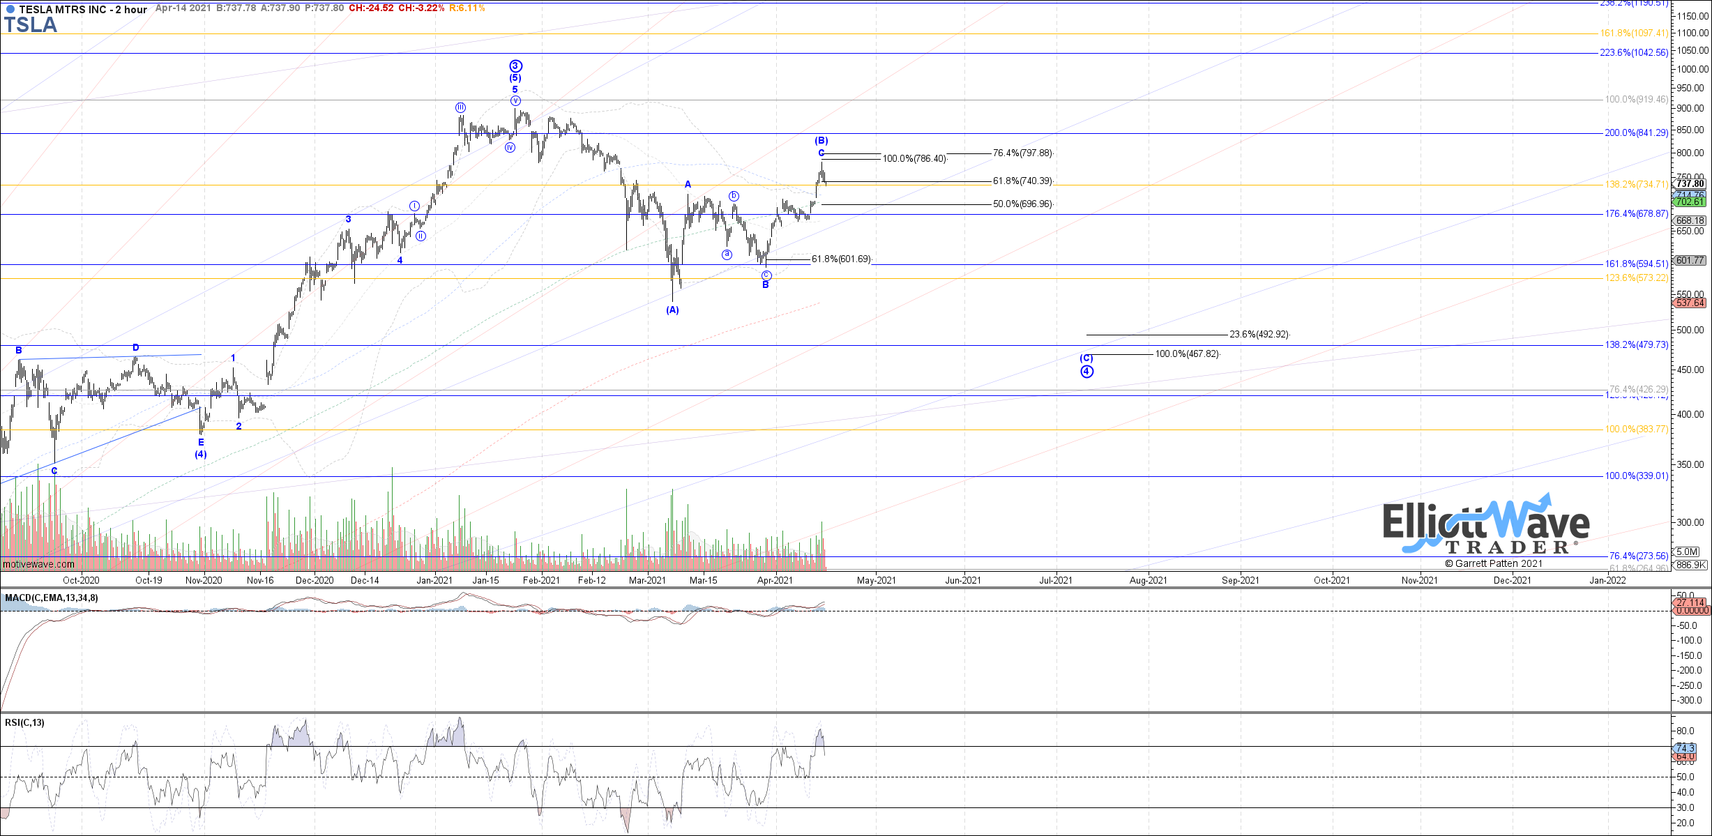Select the circled b wave marker
The width and height of the screenshot is (1712, 836).
point(734,196)
